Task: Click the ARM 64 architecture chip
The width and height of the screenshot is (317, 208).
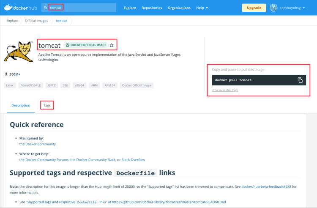Action: (110, 85)
